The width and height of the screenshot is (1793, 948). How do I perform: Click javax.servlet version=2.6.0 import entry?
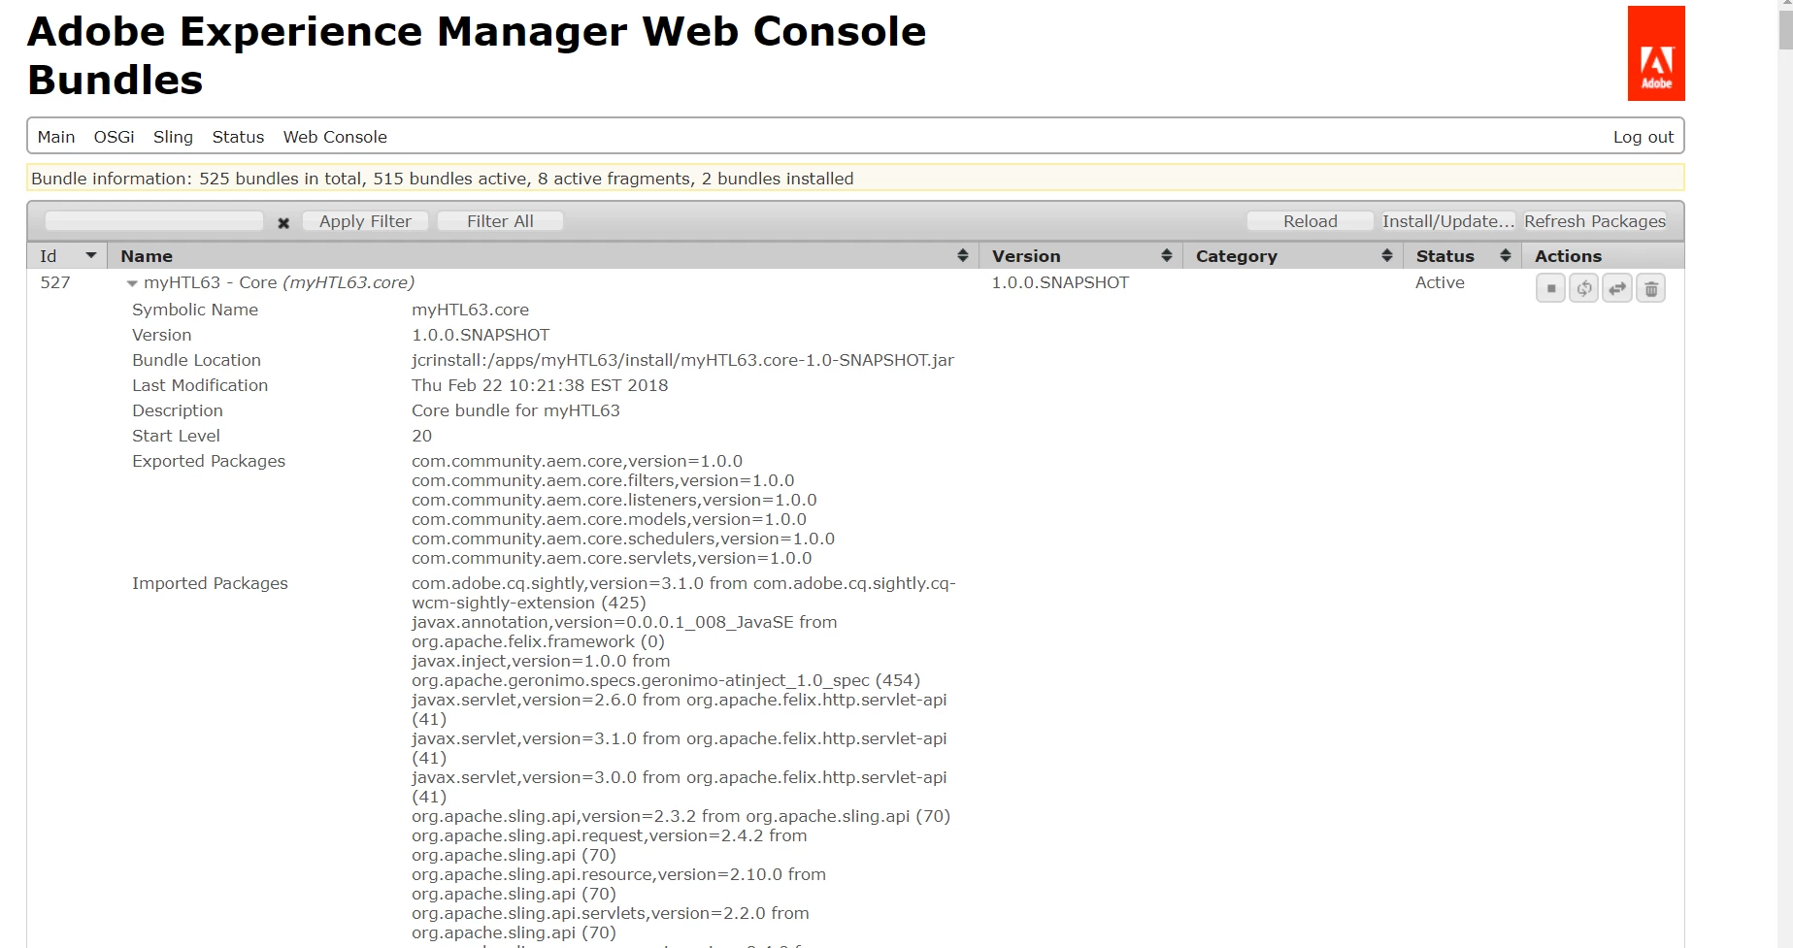(680, 709)
